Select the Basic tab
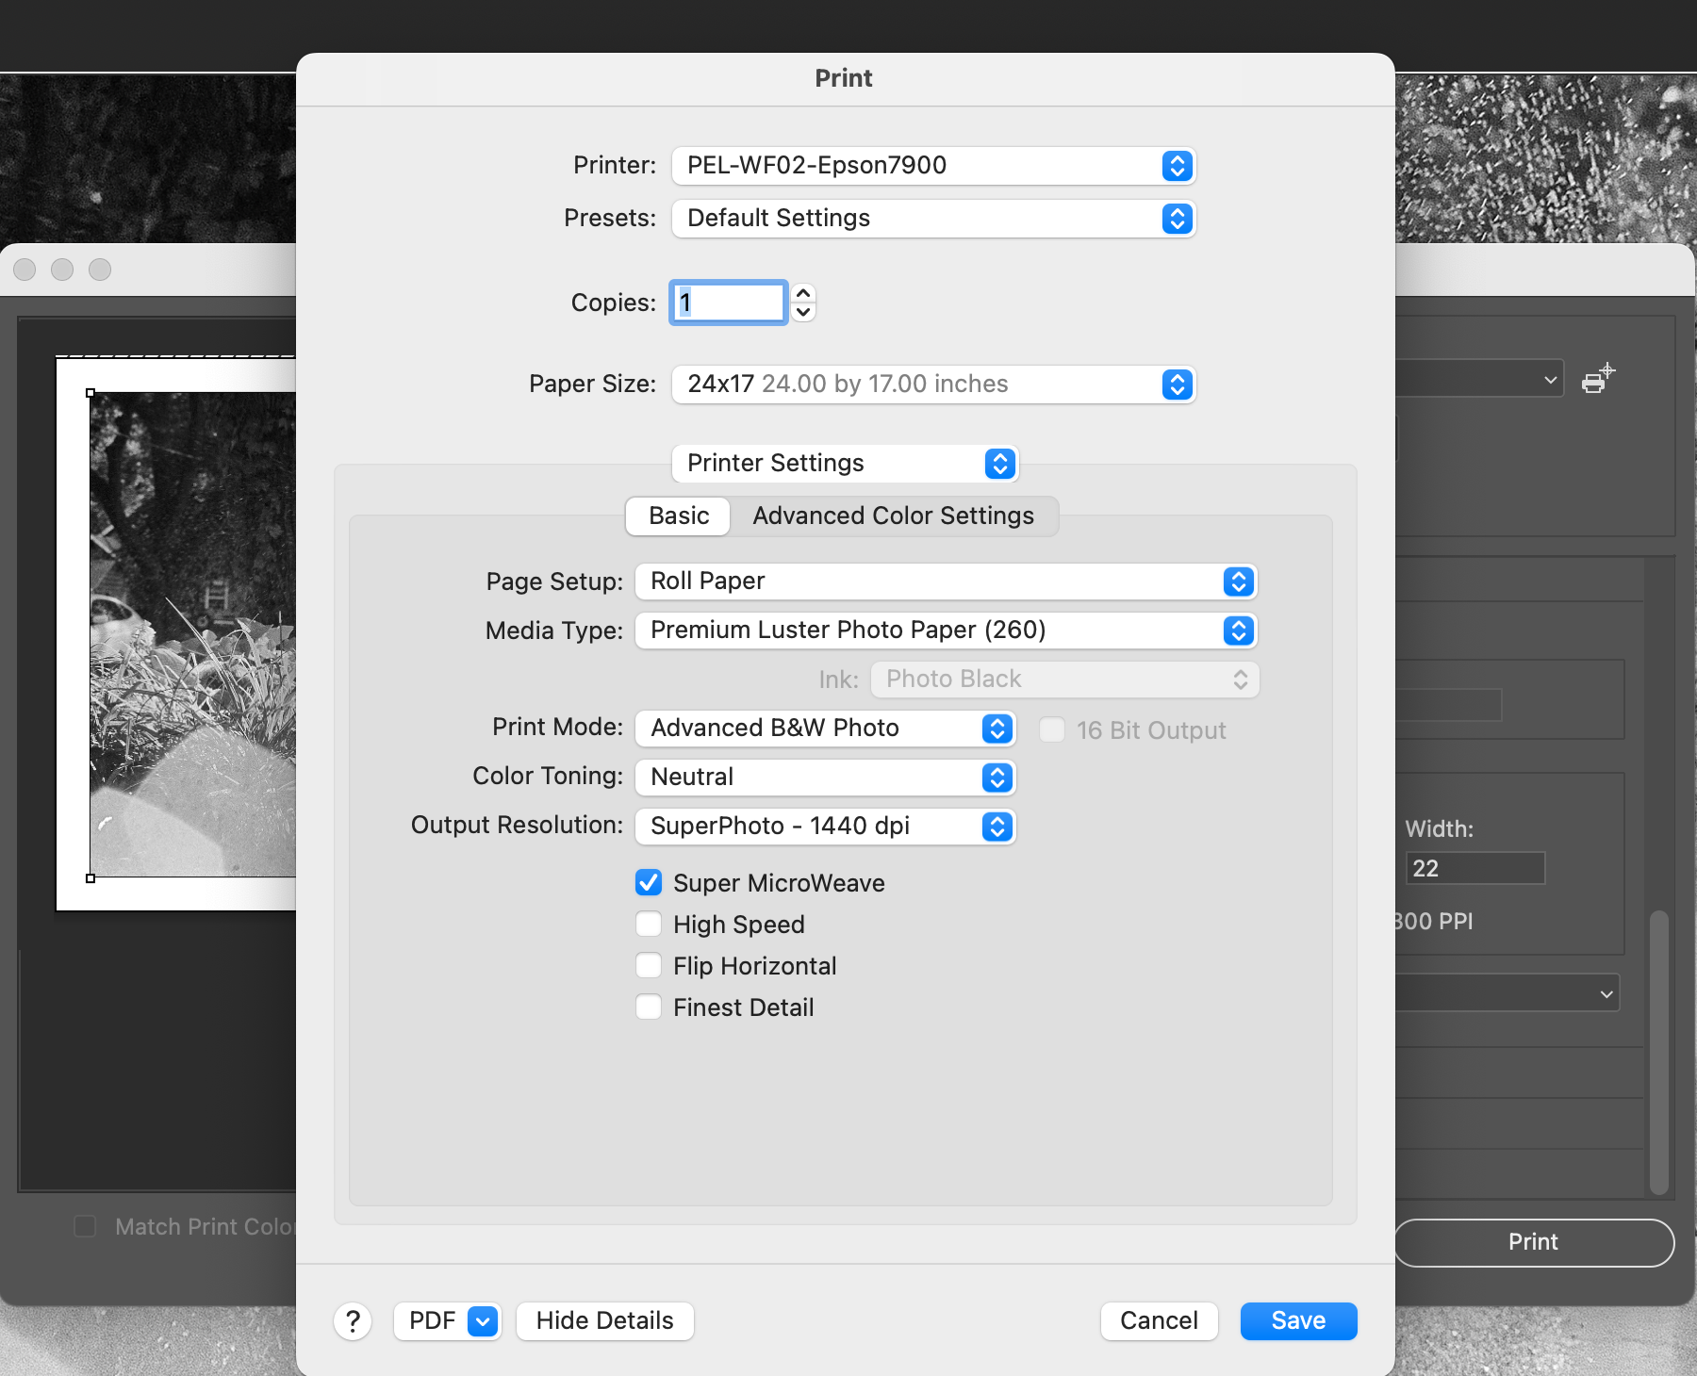The height and width of the screenshot is (1376, 1697). pyautogui.click(x=679, y=516)
